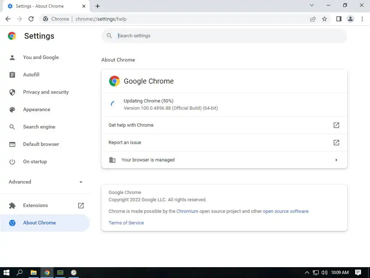370x278 pixels.
Task: Expand the Advanced settings section
Action: coord(46,182)
